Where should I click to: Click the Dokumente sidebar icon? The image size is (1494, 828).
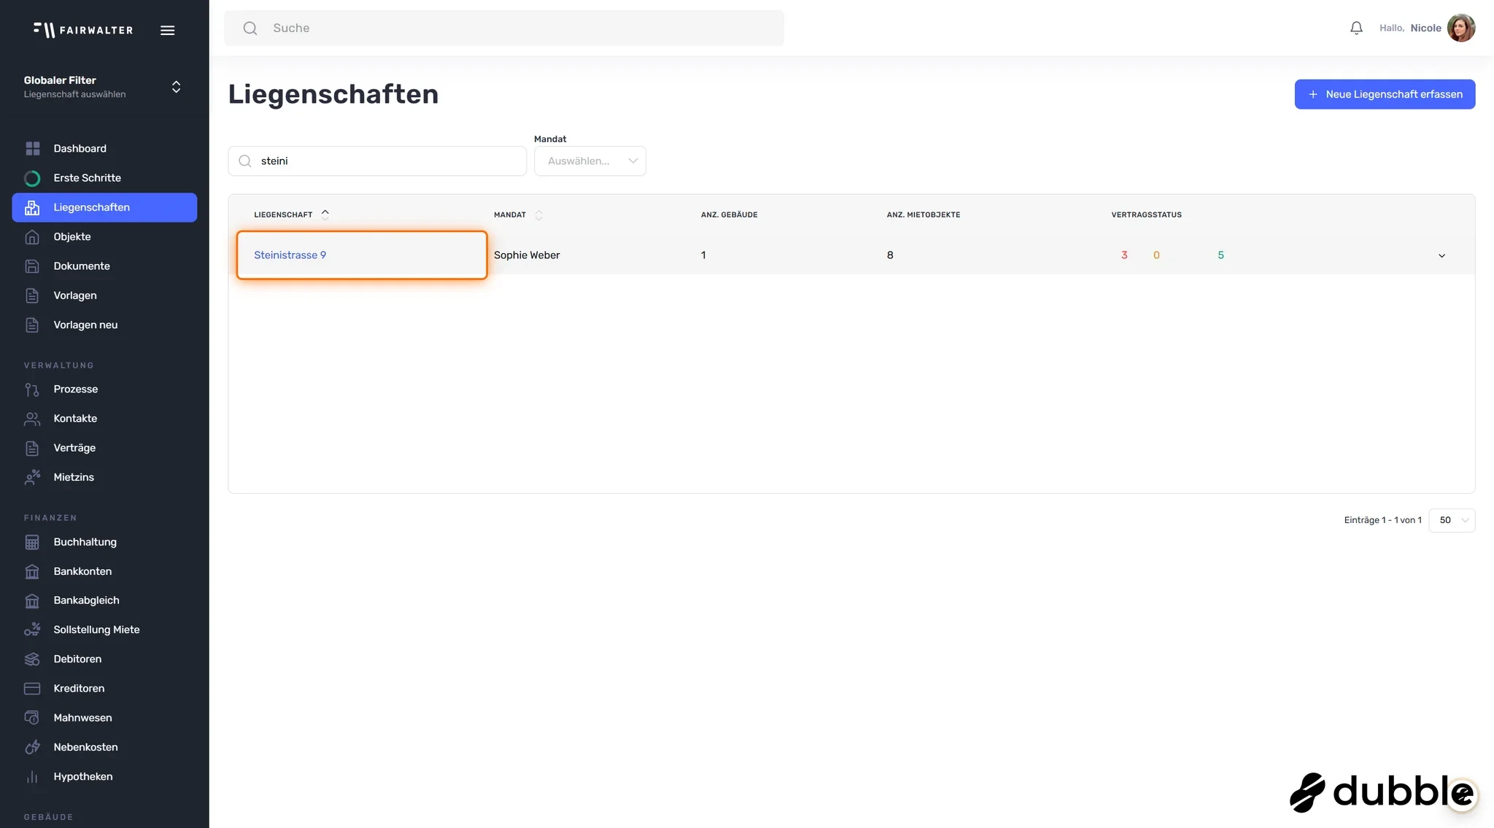tap(32, 266)
